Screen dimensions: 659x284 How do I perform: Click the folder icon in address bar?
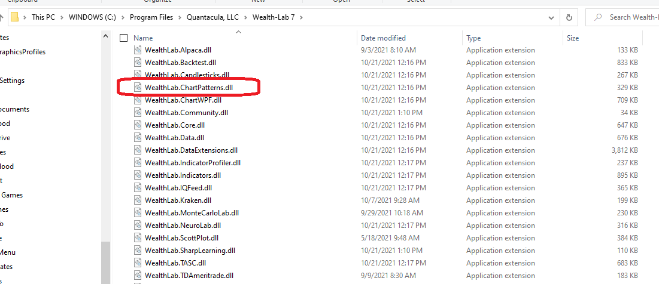[x=15, y=17]
